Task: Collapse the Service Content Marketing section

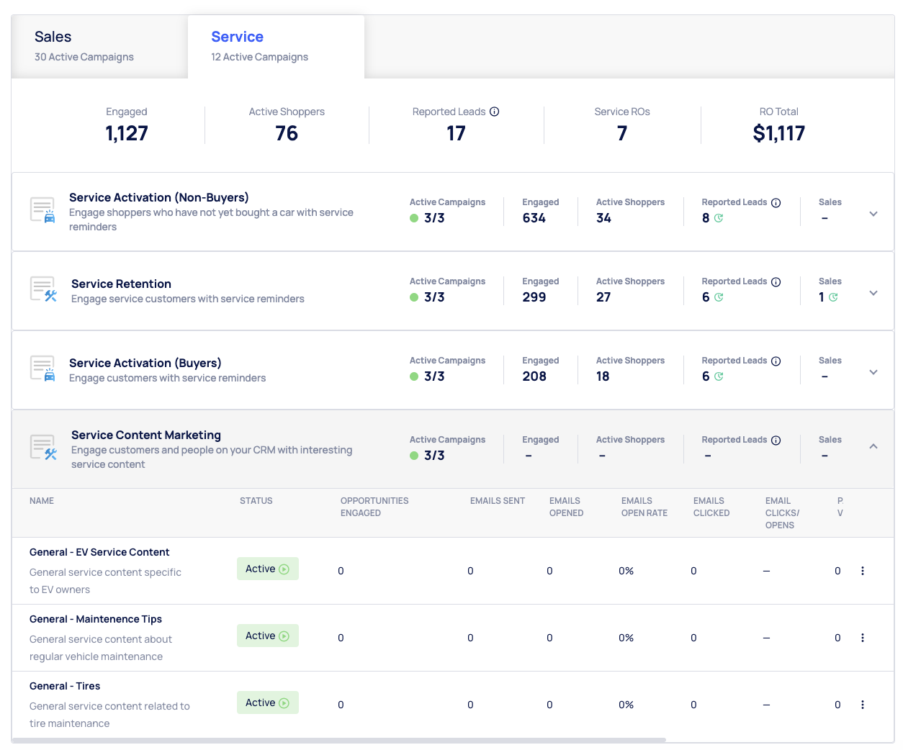Action: (873, 446)
